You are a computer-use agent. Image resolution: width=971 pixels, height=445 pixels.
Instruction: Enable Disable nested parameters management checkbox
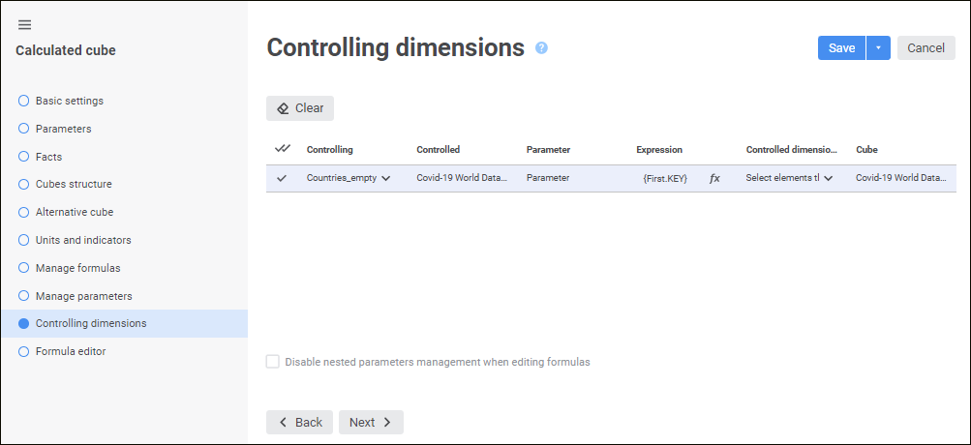click(273, 362)
